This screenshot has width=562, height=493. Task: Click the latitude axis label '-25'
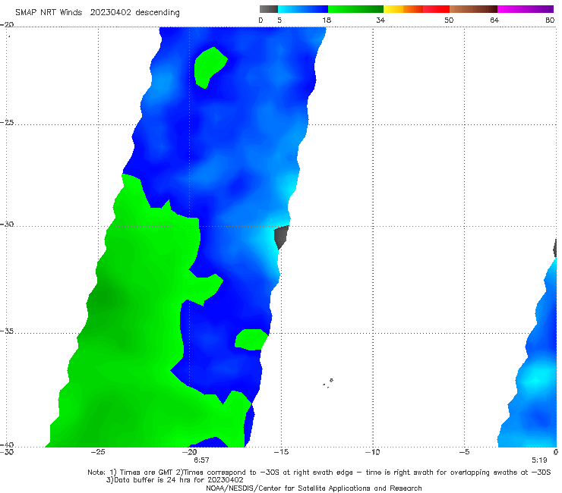7,122
